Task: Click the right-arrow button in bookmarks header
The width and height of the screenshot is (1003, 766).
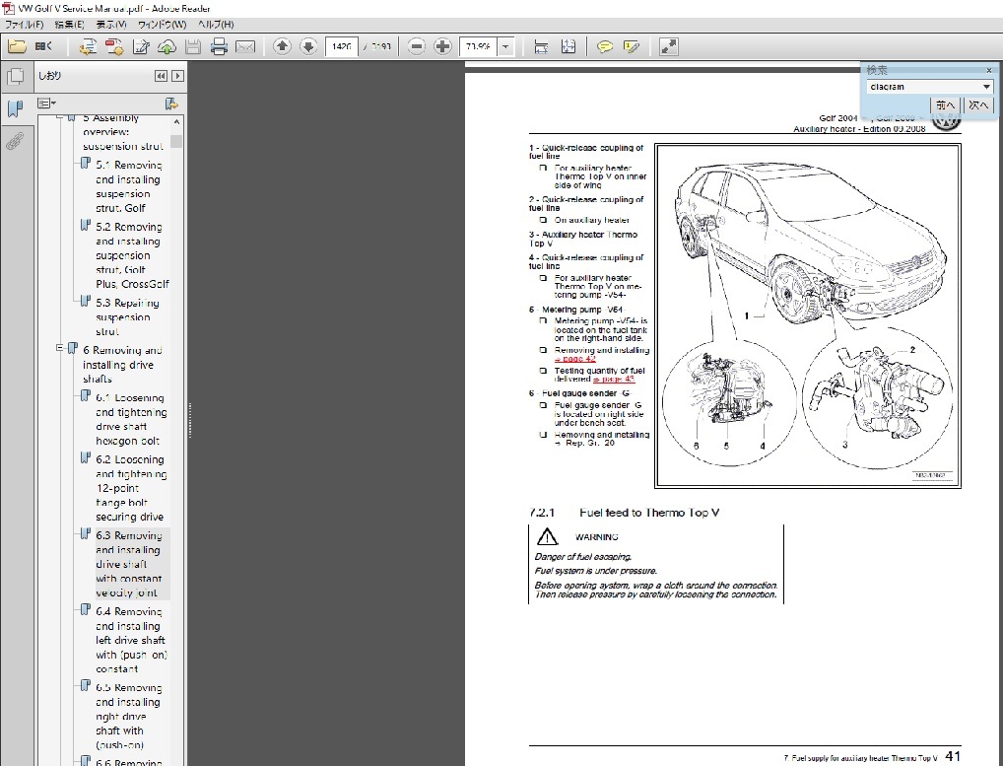Action: [x=177, y=76]
